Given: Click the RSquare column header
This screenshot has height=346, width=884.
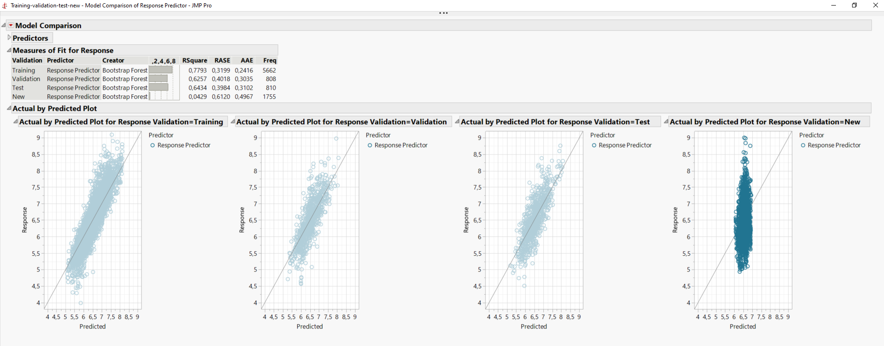Looking at the screenshot, I should coord(195,61).
